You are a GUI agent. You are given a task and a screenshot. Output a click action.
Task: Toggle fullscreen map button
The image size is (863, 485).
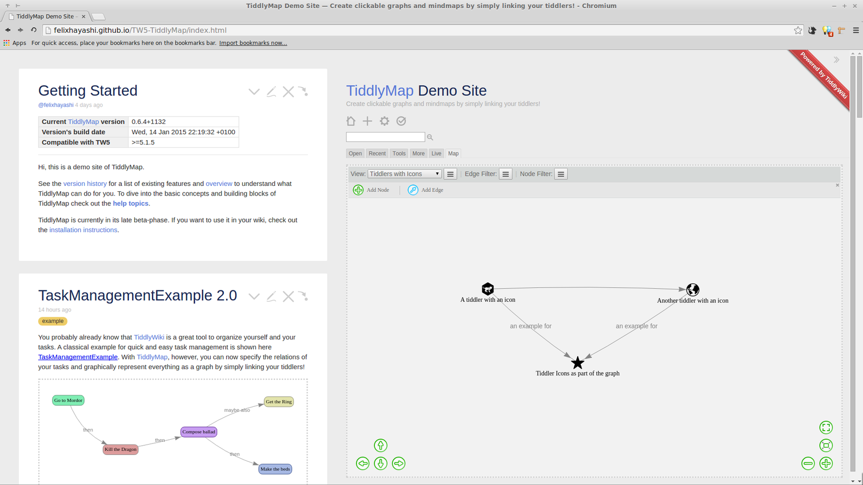[826, 427]
